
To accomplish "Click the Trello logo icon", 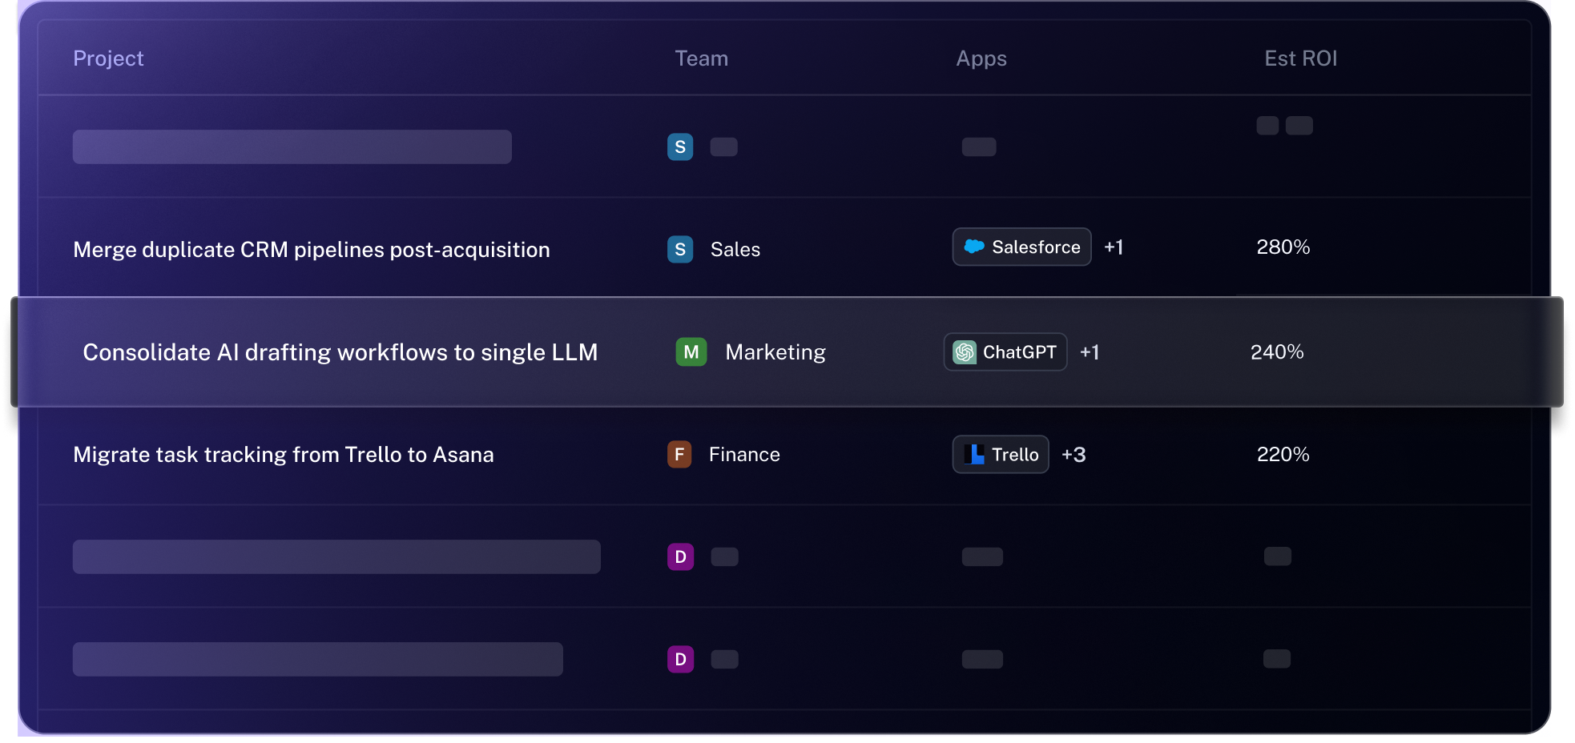I will tap(974, 454).
